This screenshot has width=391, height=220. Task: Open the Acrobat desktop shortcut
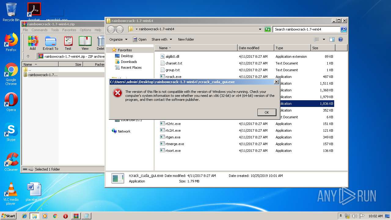(34, 12)
